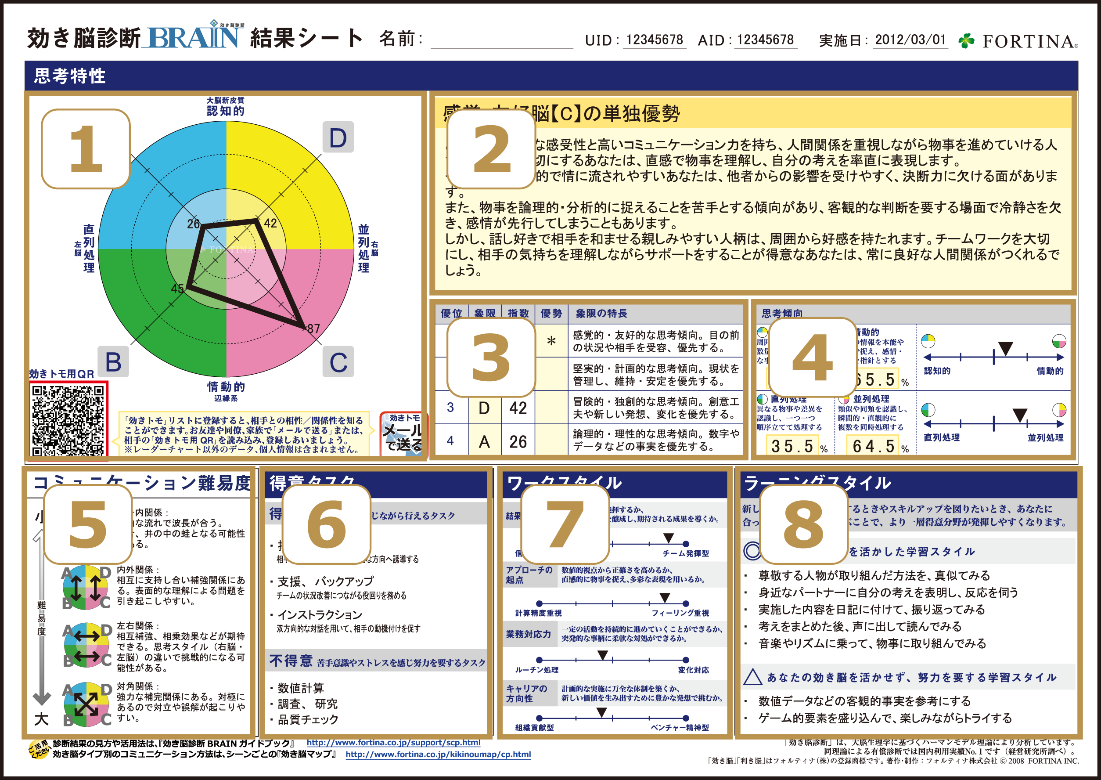Click the C quadrant label on the radar chart
The height and width of the screenshot is (780, 1101).
coord(338,361)
